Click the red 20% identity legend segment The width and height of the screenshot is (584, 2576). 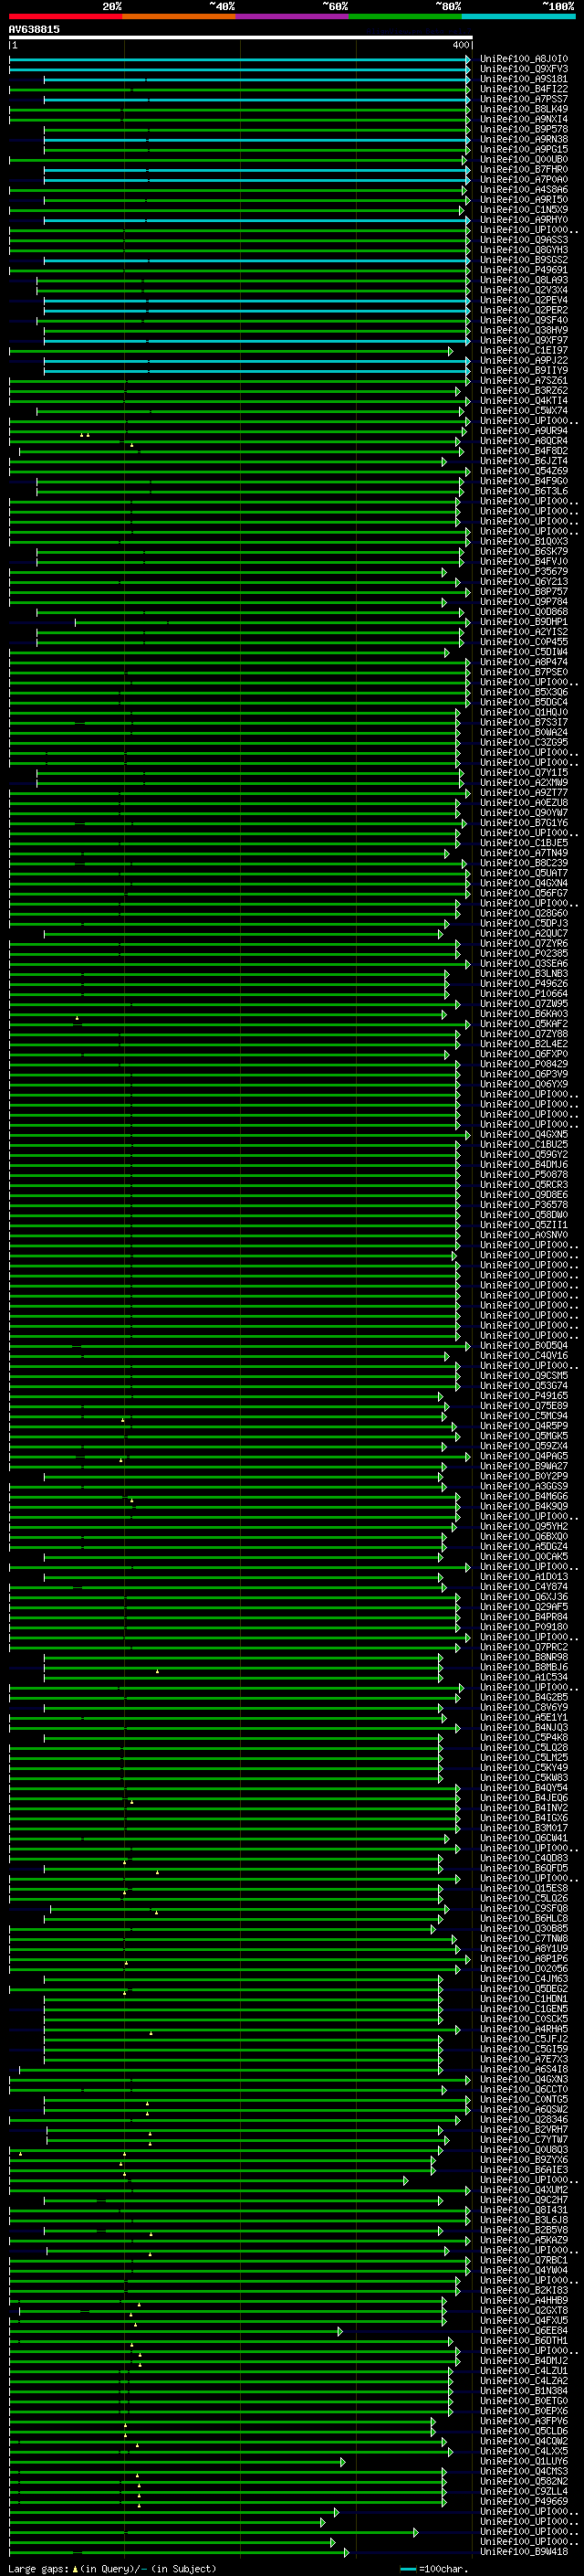click(65, 16)
